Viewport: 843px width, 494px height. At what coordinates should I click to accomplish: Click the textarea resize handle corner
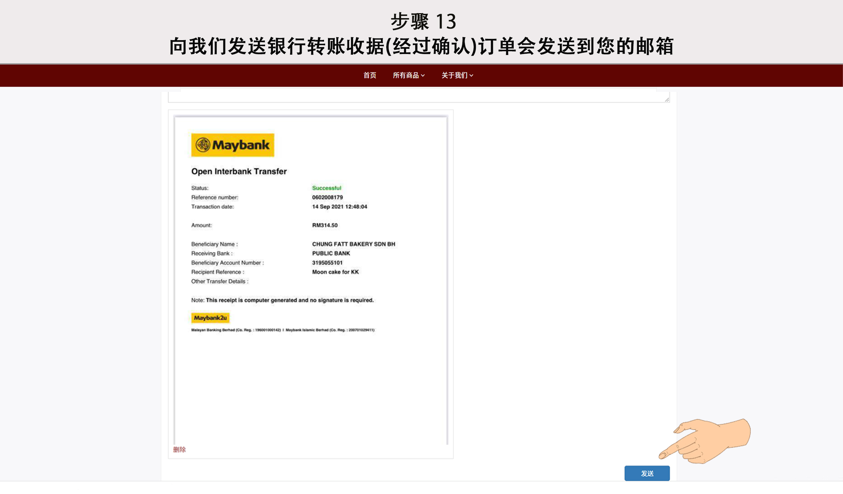point(667,99)
